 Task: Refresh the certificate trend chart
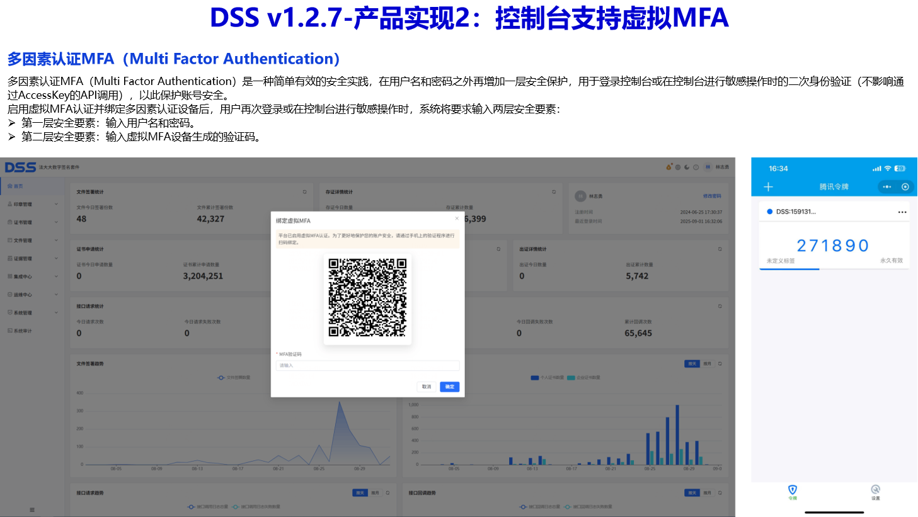coord(720,364)
